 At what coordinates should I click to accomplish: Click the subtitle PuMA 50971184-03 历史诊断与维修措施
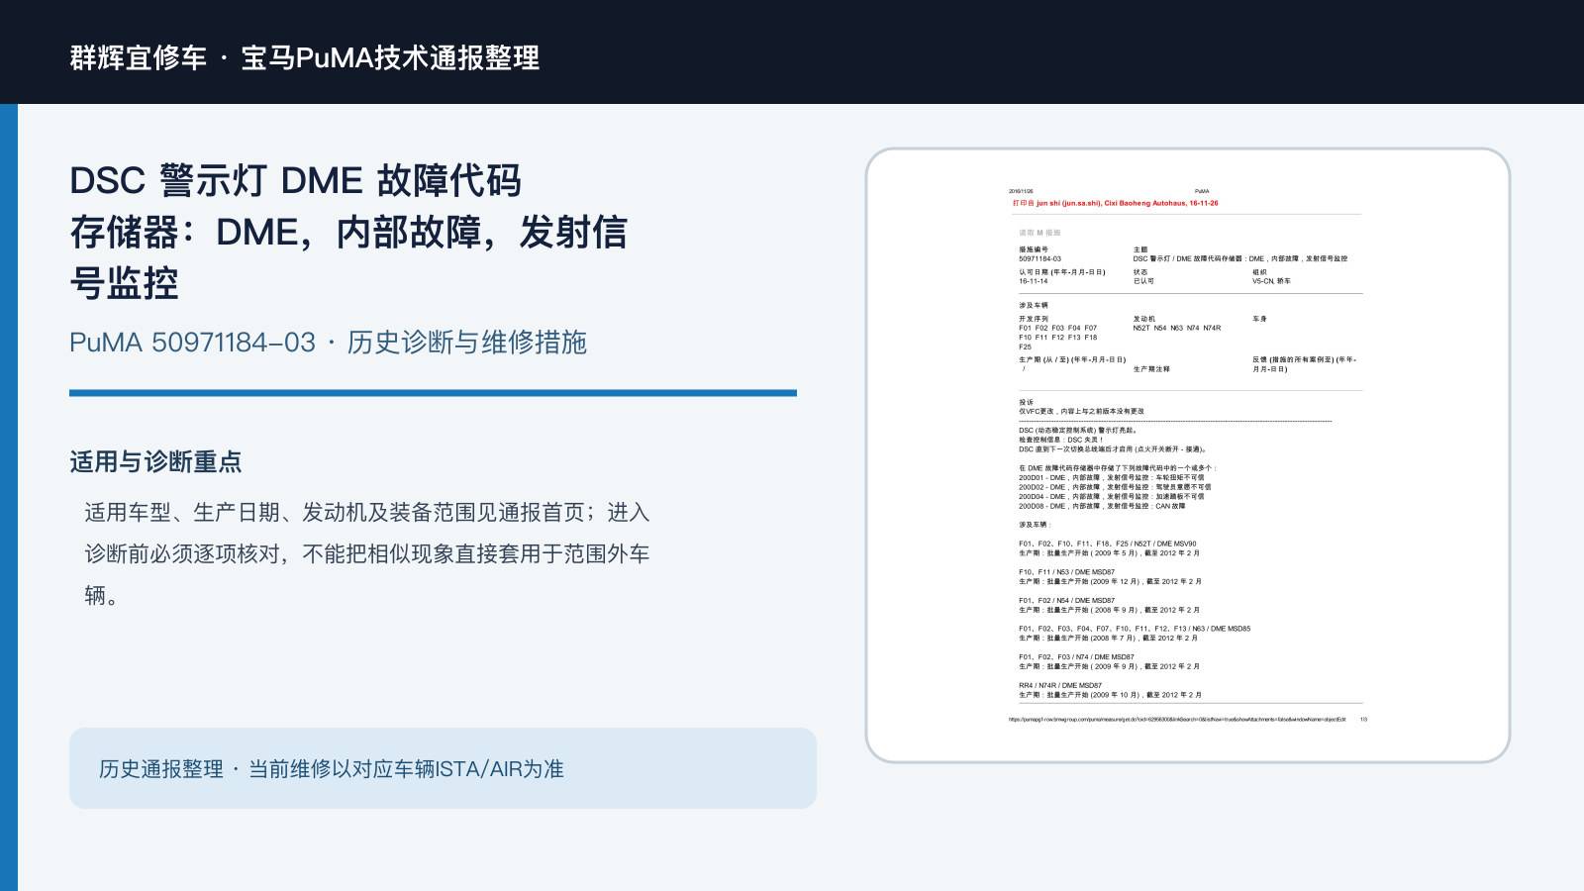328,343
